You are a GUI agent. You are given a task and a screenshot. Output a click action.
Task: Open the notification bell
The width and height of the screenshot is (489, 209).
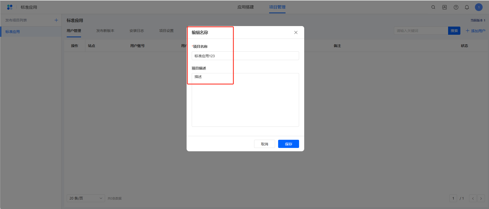tap(467, 7)
